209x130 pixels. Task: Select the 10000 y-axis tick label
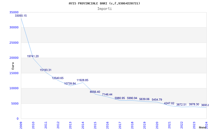14,88
